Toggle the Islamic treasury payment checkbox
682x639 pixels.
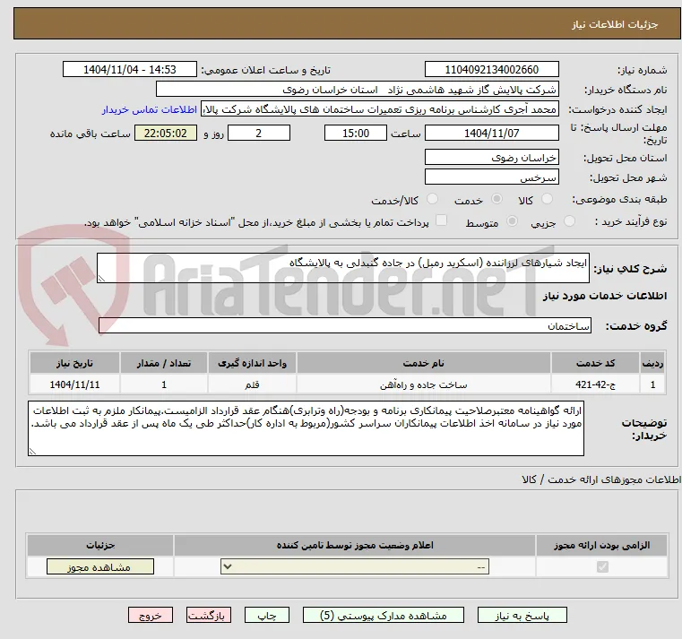[x=442, y=220]
